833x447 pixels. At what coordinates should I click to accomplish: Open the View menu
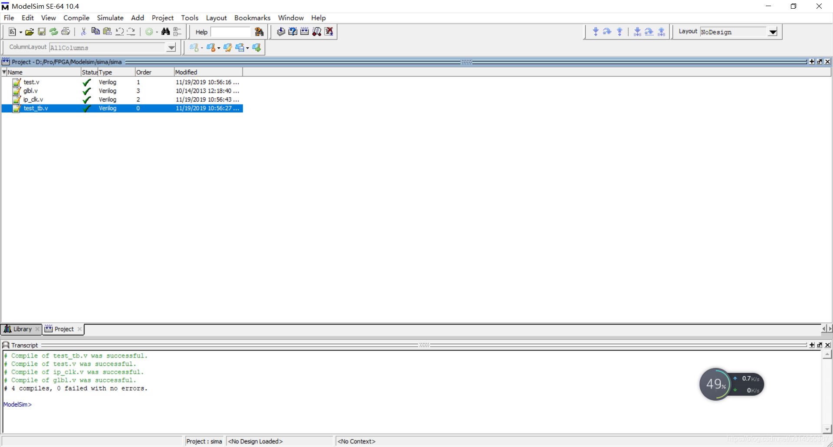click(x=48, y=18)
